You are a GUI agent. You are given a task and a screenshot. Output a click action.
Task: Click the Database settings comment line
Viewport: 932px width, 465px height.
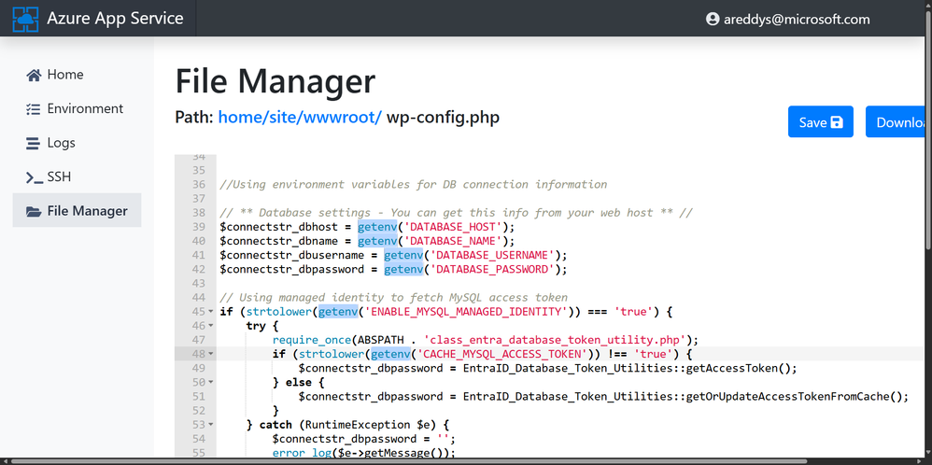[456, 212]
